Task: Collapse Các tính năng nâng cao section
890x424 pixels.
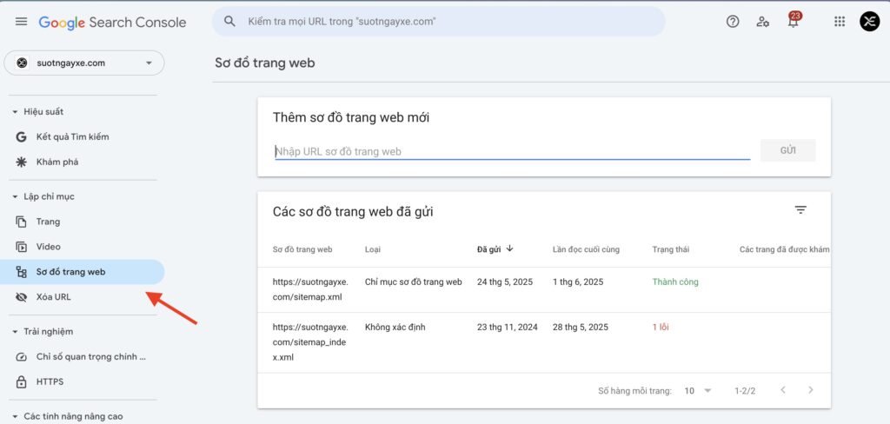Action: coord(67,416)
